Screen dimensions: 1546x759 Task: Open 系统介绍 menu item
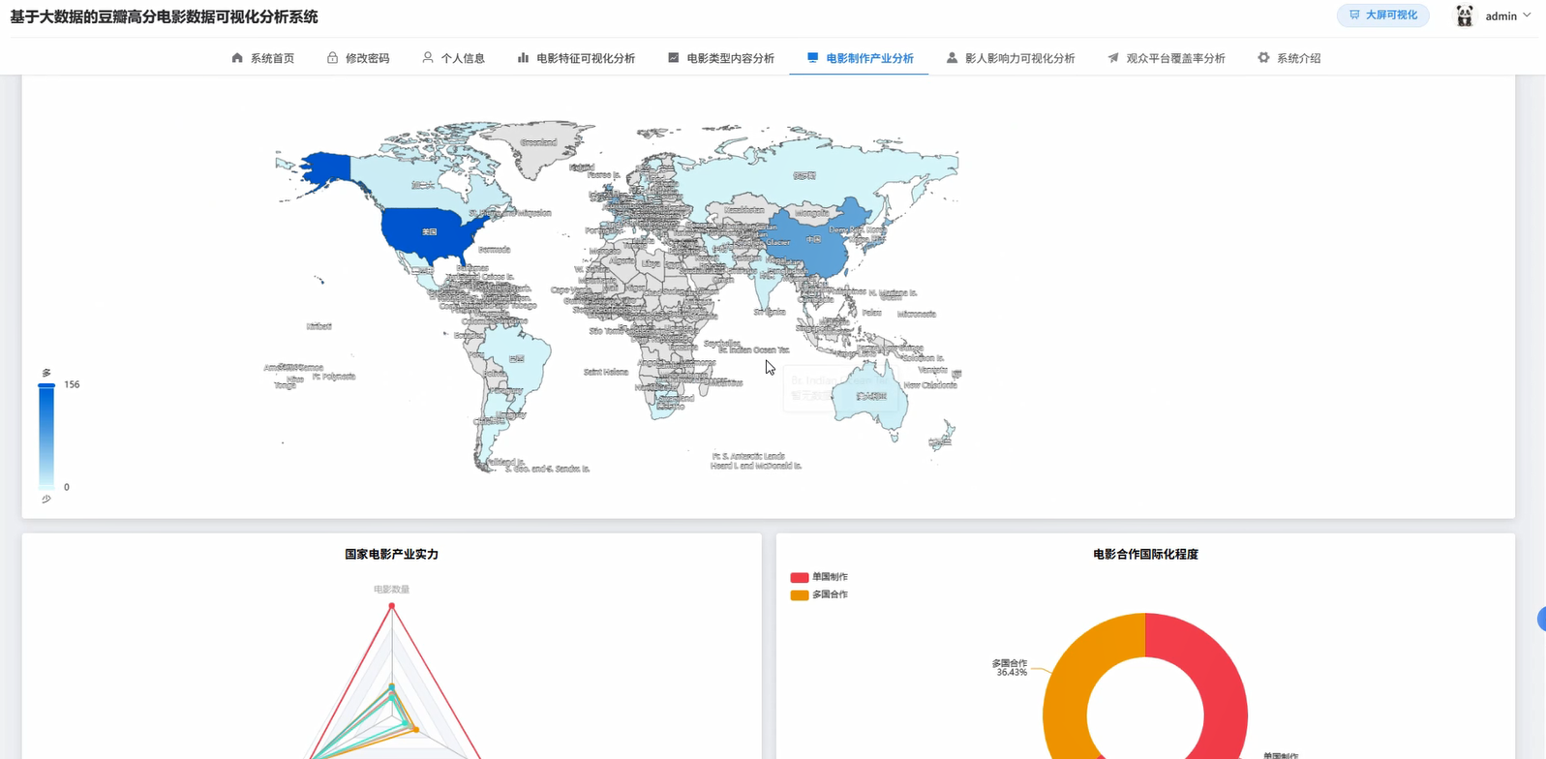[1288, 58]
